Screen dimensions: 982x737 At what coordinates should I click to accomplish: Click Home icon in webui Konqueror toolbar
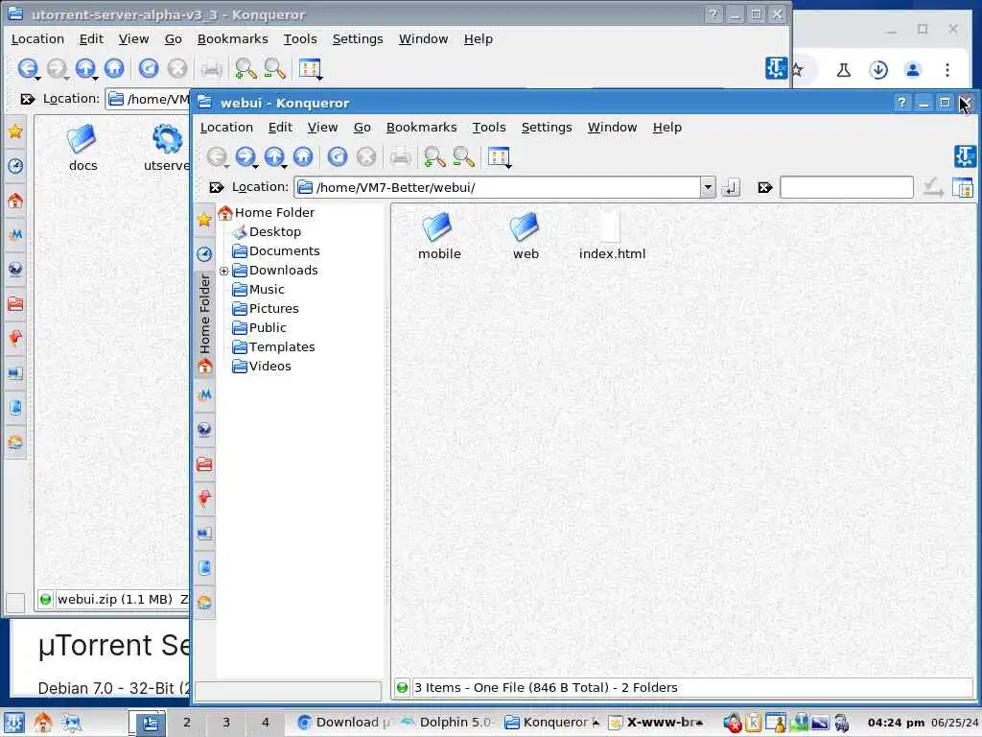click(x=303, y=156)
